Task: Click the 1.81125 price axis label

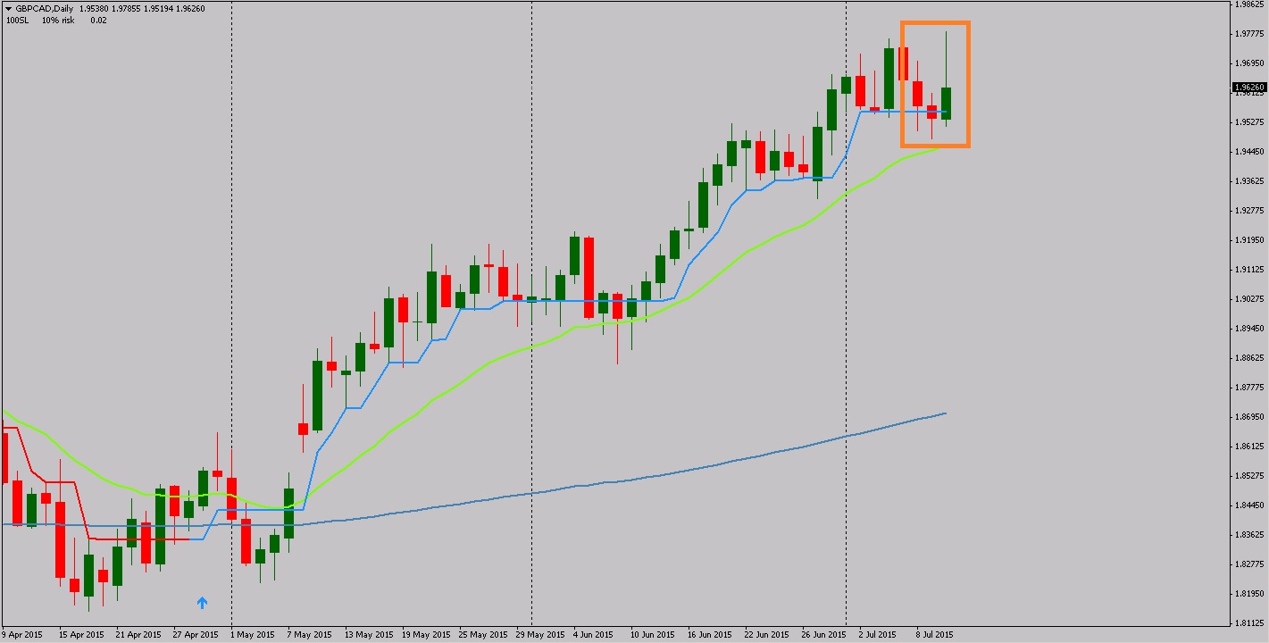Action: pos(1248,623)
